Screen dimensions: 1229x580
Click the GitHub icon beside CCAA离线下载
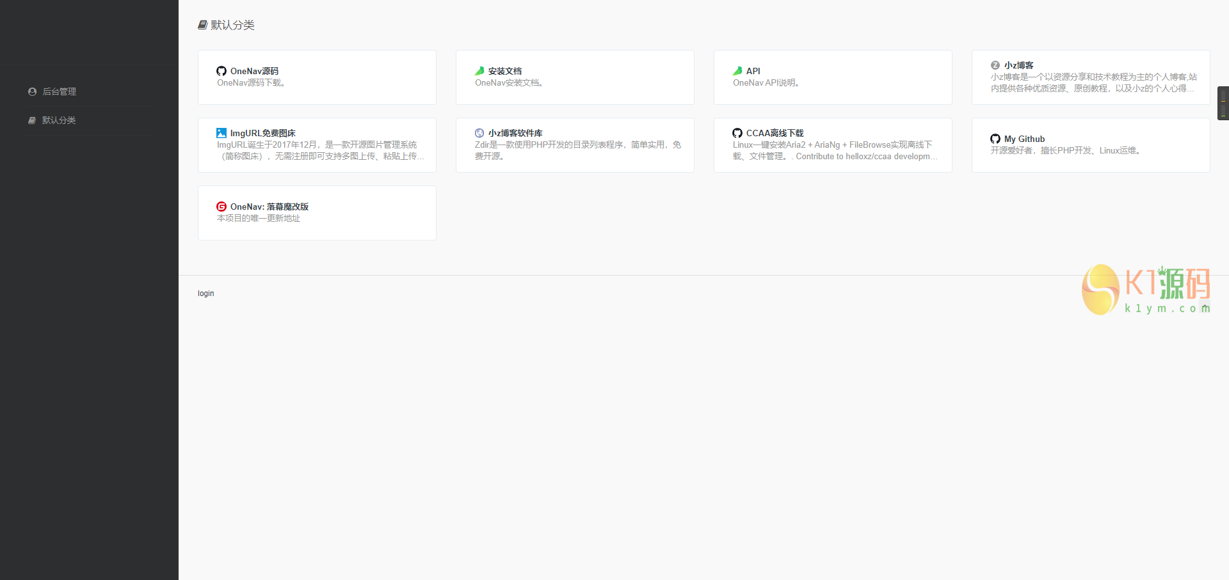pos(737,133)
